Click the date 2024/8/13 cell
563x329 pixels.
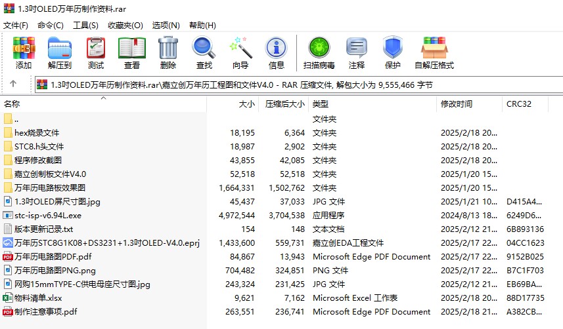469,216
